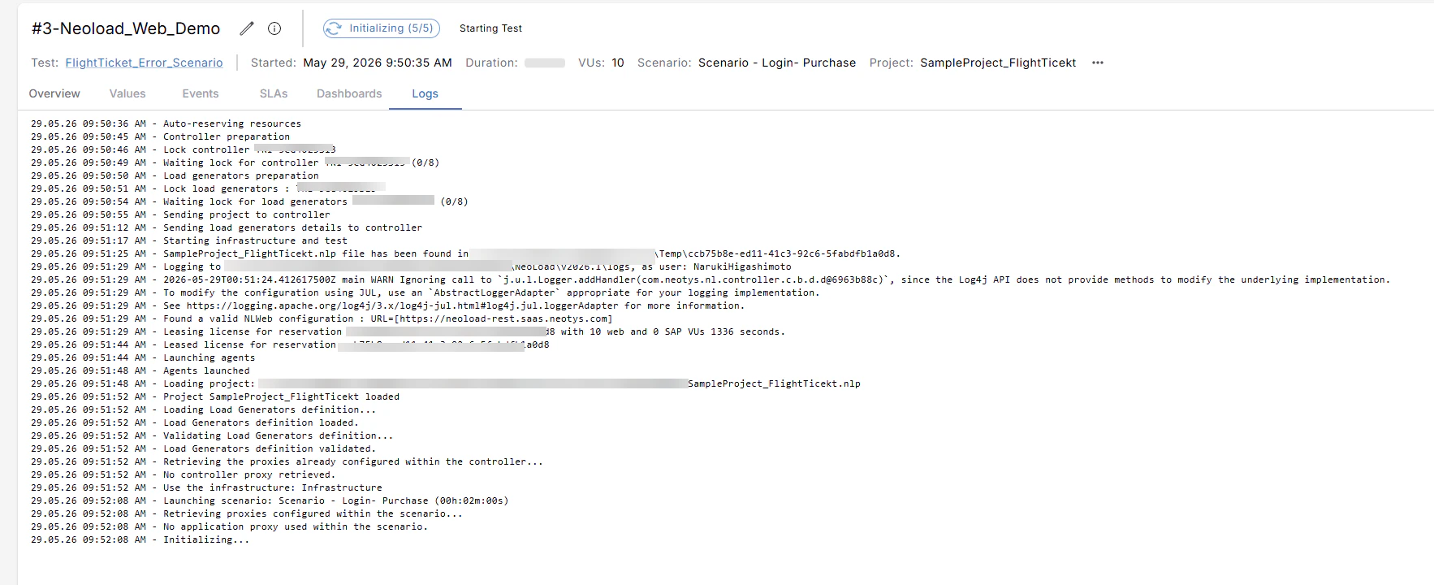Image resolution: width=1434 pixels, height=585 pixels.
Task: Click the Scenario - Login- Purchase header value
Action: (777, 63)
